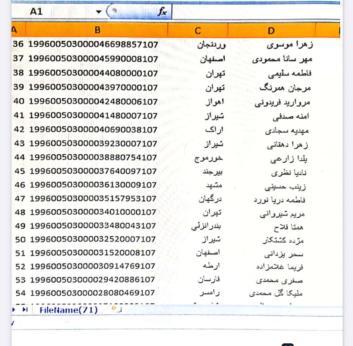Select name cell فاطمه دریا نورد
Screen dimensions: 353x346
[x=279, y=200]
